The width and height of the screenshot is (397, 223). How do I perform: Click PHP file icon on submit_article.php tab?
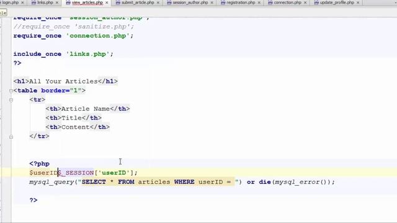118,2
